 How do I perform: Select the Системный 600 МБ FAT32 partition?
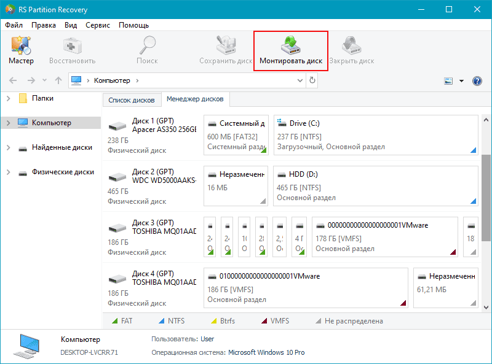(x=236, y=135)
